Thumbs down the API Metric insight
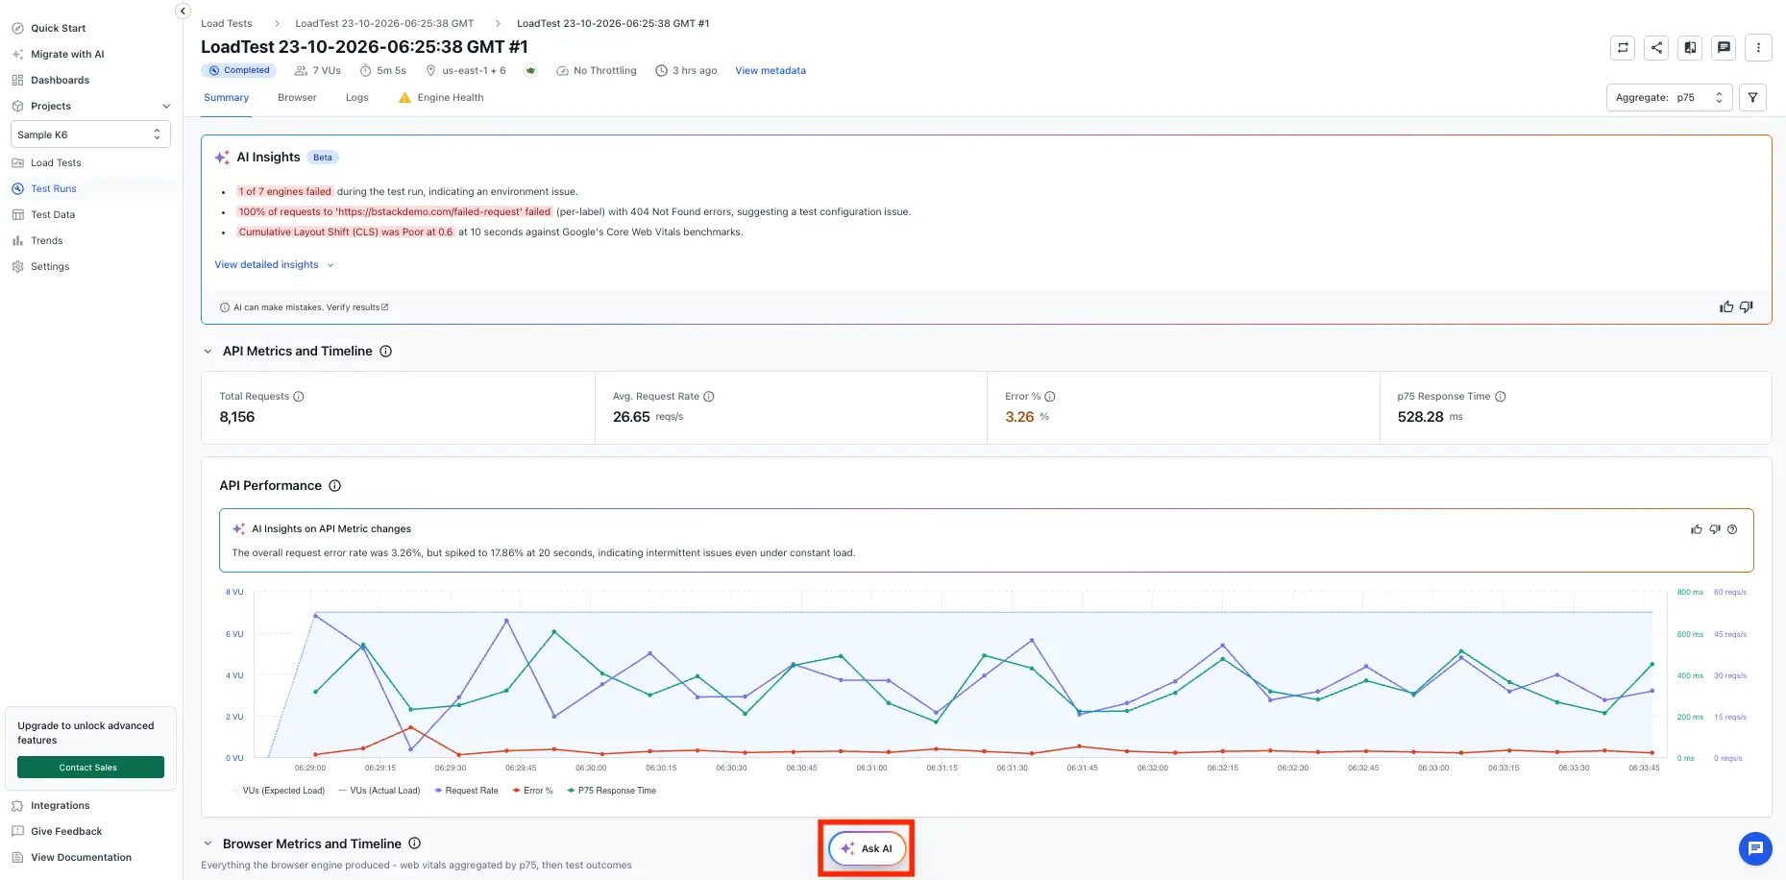Viewport: 1786px width, 880px height. [1714, 529]
